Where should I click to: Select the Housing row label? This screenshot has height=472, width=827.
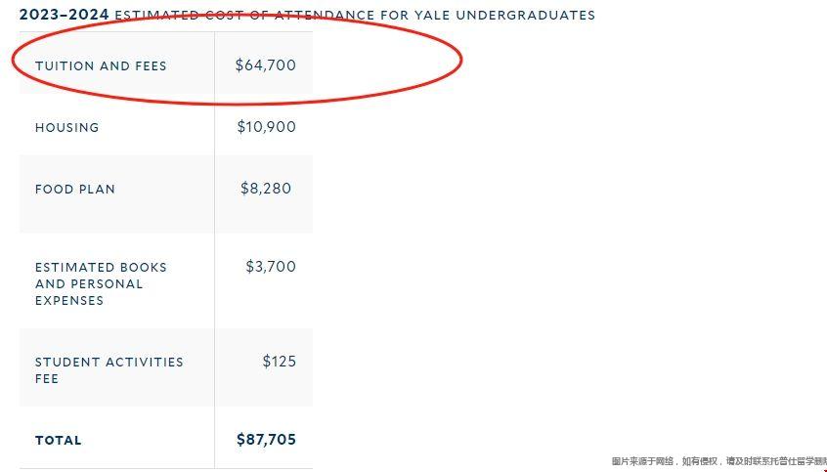pyautogui.click(x=67, y=128)
